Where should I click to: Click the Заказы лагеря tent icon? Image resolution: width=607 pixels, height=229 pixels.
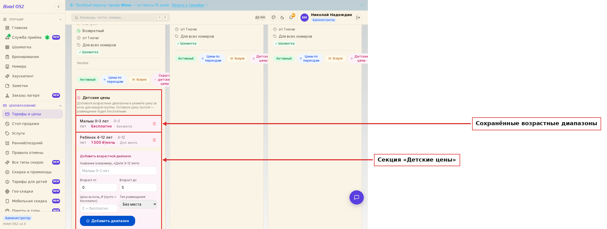(7, 95)
